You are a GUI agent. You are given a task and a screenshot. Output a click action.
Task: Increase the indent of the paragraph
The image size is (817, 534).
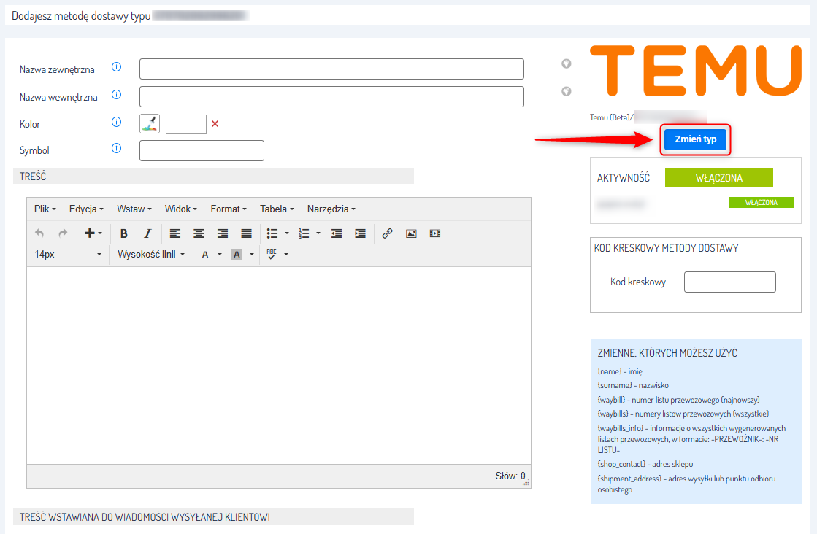click(360, 233)
